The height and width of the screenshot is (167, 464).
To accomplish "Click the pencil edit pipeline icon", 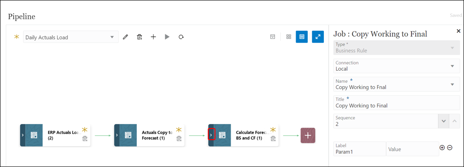I will [125, 37].
